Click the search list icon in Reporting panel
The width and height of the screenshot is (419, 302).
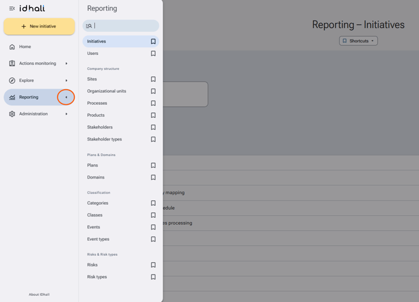point(89,26)
